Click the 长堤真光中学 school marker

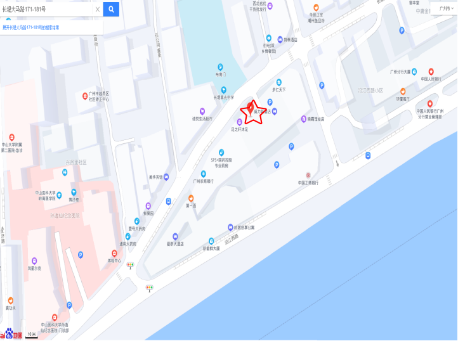point(223,89)
